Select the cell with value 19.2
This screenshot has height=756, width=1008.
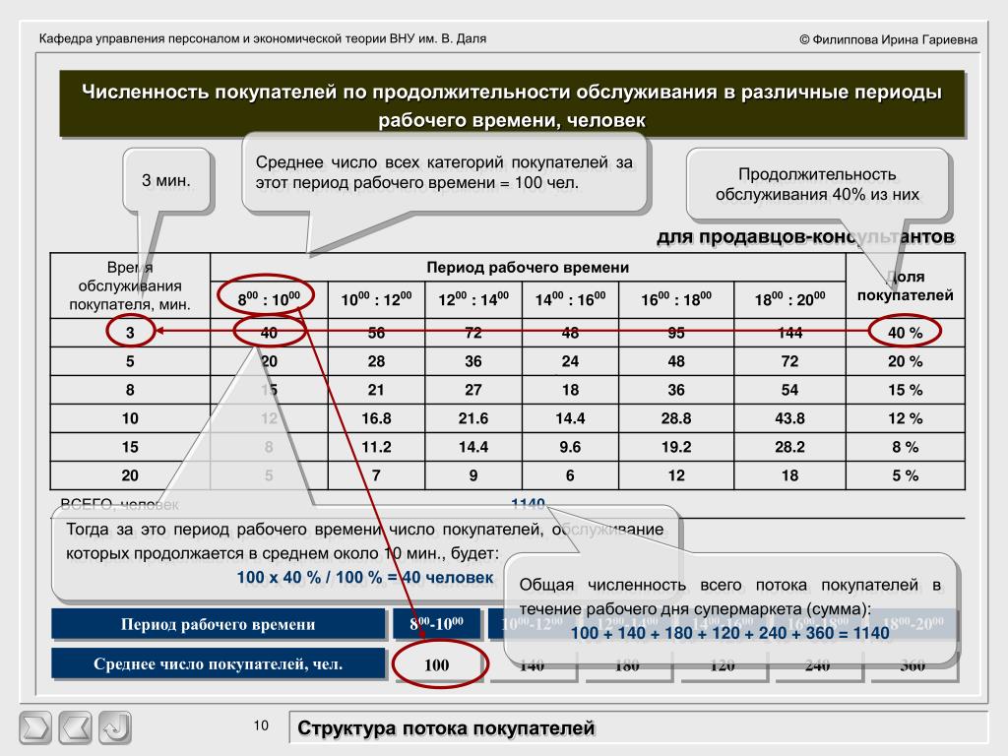[676, 448]
